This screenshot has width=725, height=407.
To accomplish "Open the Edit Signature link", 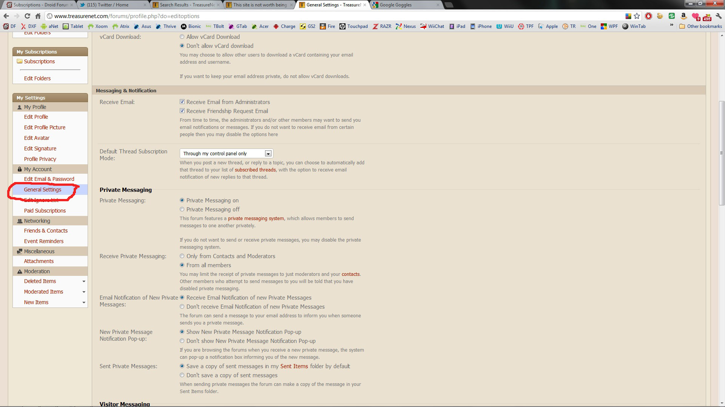I will [40, 148].
